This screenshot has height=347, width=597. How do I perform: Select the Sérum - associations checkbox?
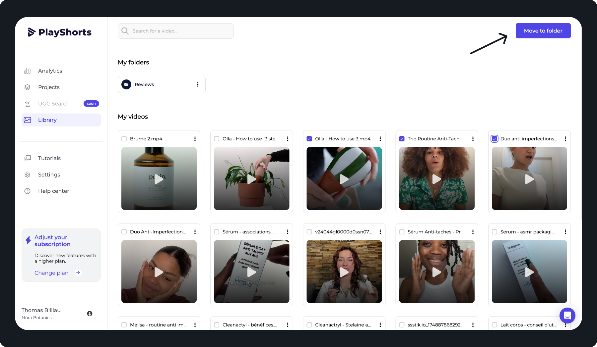pos(217,232)
